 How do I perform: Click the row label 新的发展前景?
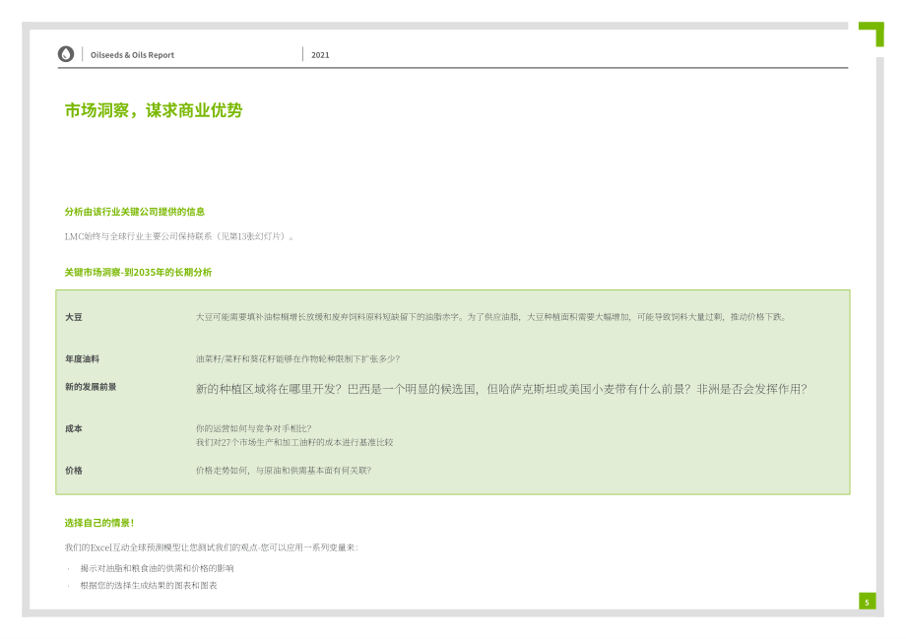[x=91, y=387]
